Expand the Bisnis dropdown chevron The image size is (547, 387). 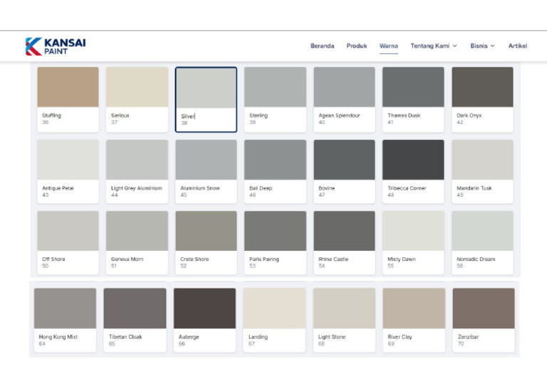point(492,46)
